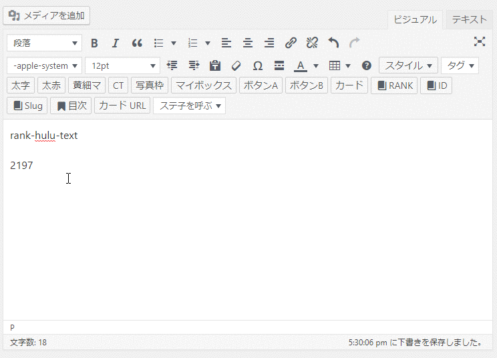Apply text color with A icon
497x358 pixels.
(x=301, y=65)
